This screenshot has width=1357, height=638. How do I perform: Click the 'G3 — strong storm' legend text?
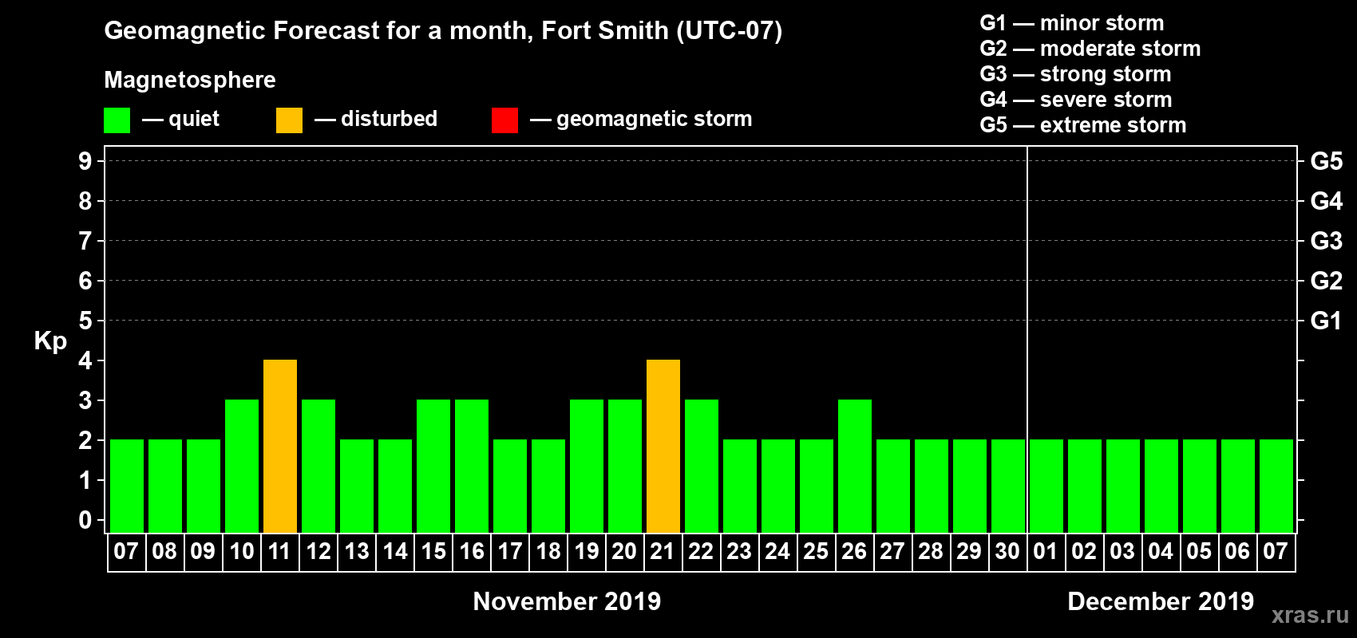pos(1075,74)
